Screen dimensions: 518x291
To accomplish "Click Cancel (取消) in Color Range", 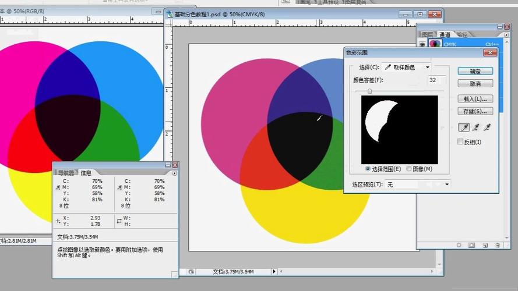I will click(x=475, y=83).
